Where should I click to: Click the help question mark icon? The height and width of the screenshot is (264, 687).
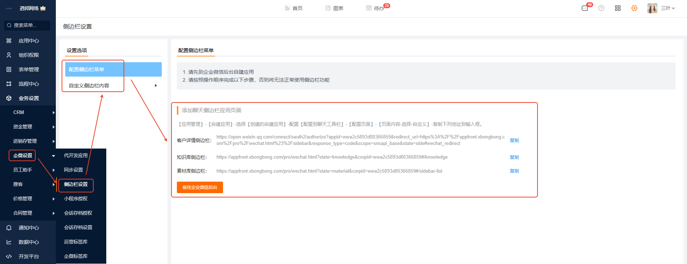tap(601, 8)
